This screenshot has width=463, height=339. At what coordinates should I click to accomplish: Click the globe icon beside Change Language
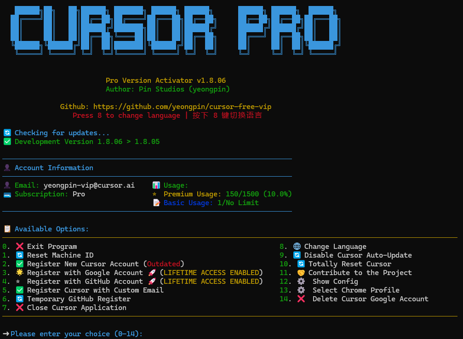(297, 247)
